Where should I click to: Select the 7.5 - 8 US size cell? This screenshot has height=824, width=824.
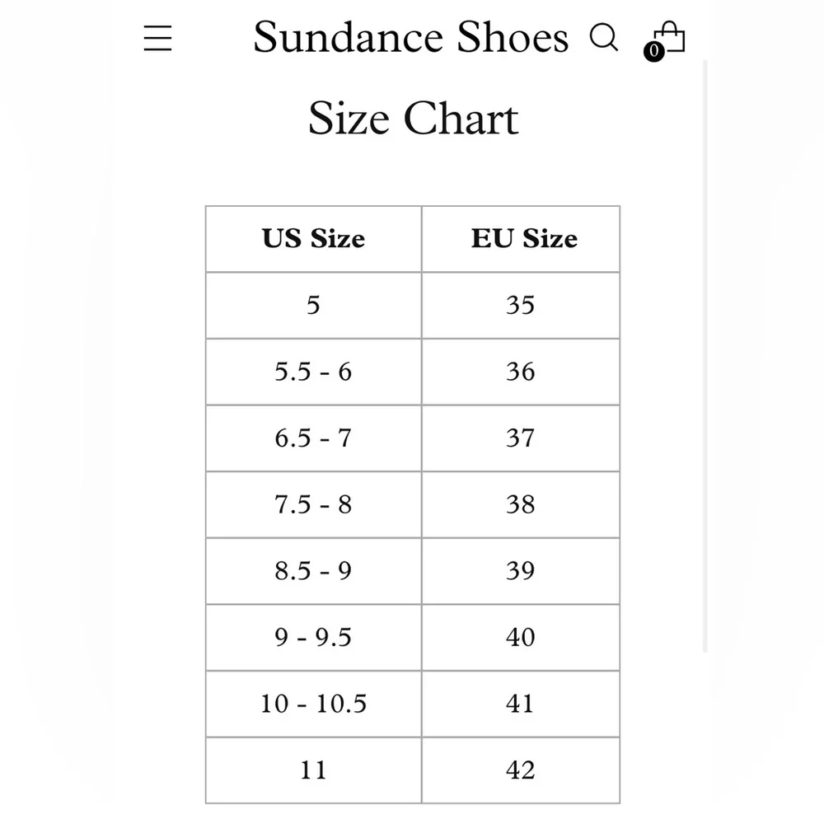pyautogui.click(x=313, y=504)
